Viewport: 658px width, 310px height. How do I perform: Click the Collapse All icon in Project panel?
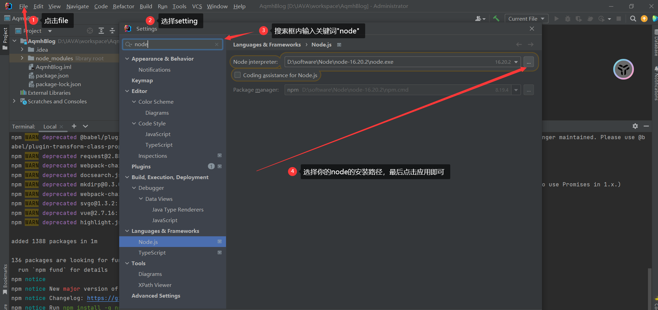click(x=112, y=31)
